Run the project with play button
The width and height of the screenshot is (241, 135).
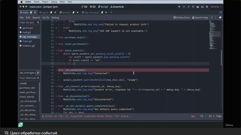(x=179, y=7)
